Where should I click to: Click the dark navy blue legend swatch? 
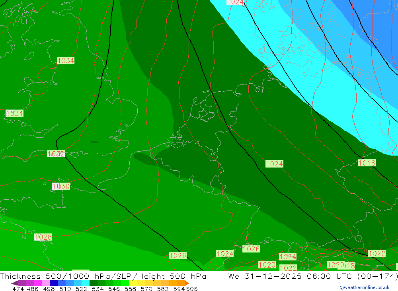point(54,283)
